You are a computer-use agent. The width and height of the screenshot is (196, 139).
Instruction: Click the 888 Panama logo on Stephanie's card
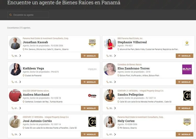pyautogui.click(x=187, y=43)
